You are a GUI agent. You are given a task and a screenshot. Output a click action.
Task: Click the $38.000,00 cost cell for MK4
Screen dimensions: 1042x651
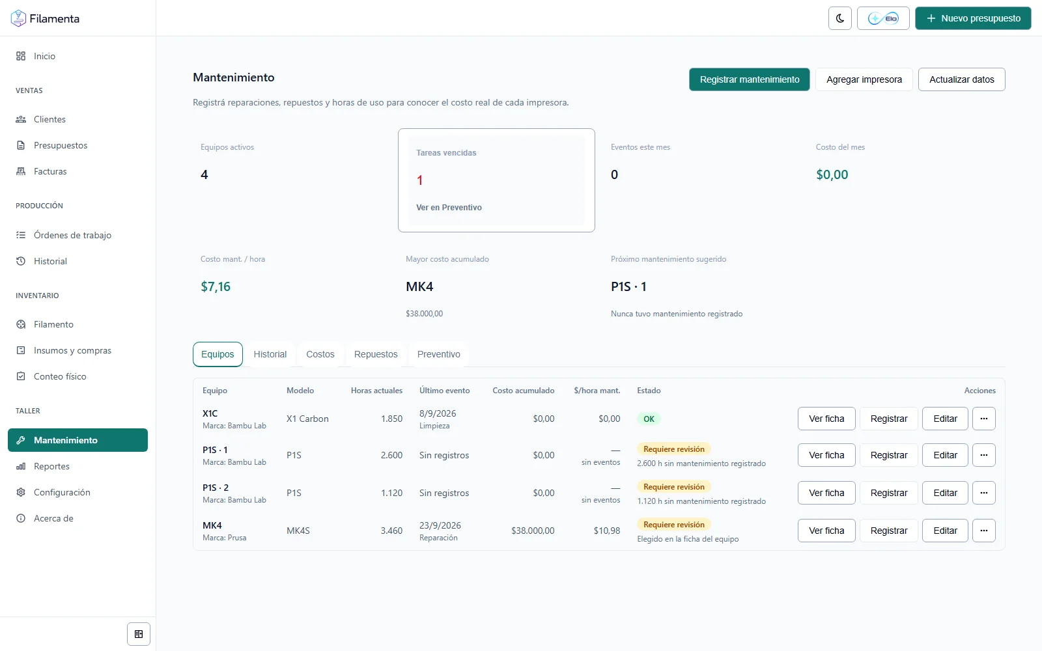click(533, 531)
